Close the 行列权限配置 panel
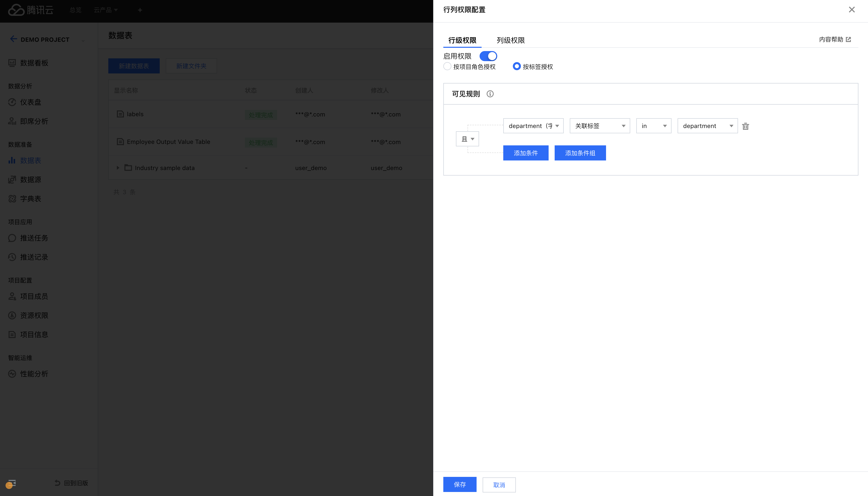Viewport: 868px width, 496px height. [x=852, y=10]
